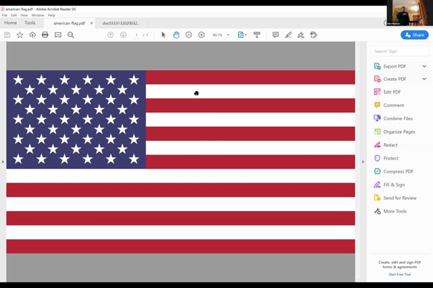Open Combine Files tool

(393, 119)
